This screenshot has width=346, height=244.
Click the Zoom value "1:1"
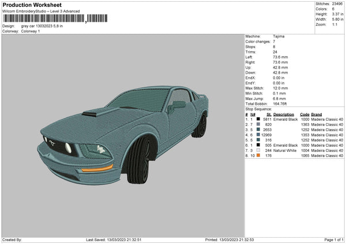coord(334,24)
